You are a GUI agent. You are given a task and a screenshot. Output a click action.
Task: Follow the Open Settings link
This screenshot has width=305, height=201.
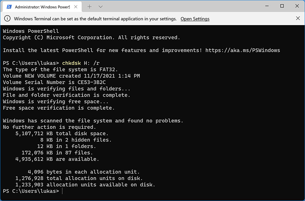[195, 19]
